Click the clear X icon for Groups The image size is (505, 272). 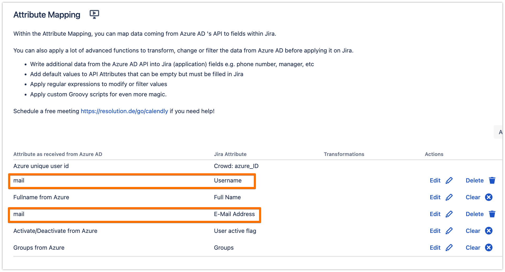click(489, 248)
